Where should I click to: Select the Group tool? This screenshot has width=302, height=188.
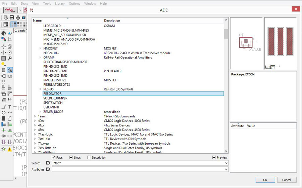point(3,58)
